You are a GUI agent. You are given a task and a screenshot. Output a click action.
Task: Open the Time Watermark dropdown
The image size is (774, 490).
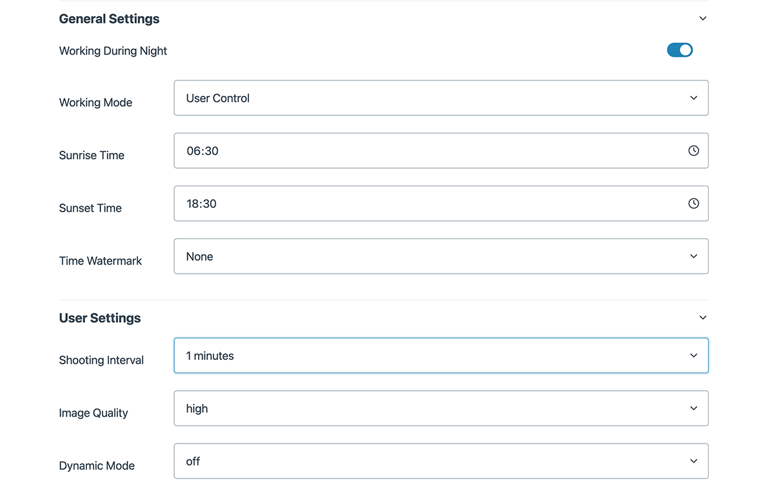(441, 256)
